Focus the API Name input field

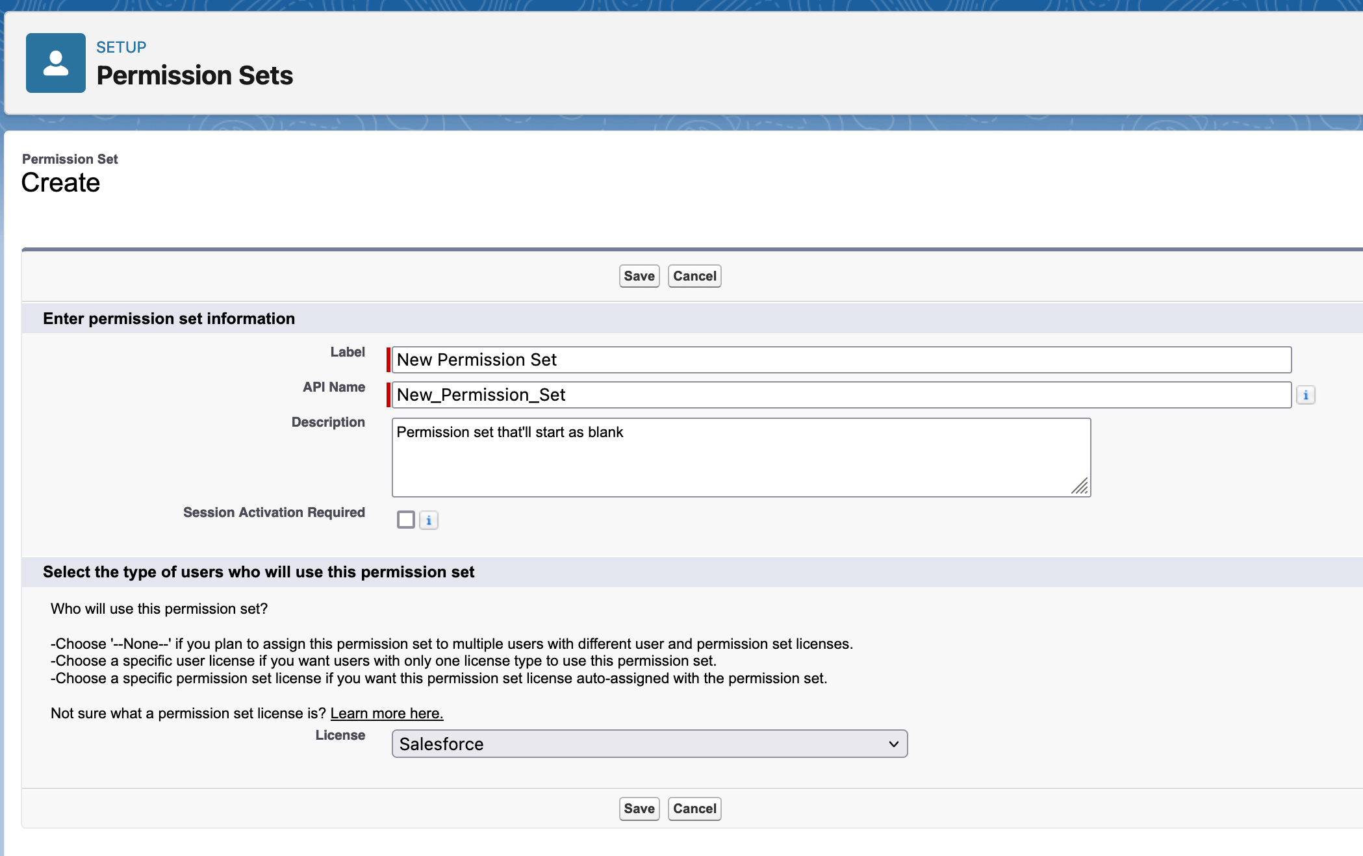coord(841,395)
